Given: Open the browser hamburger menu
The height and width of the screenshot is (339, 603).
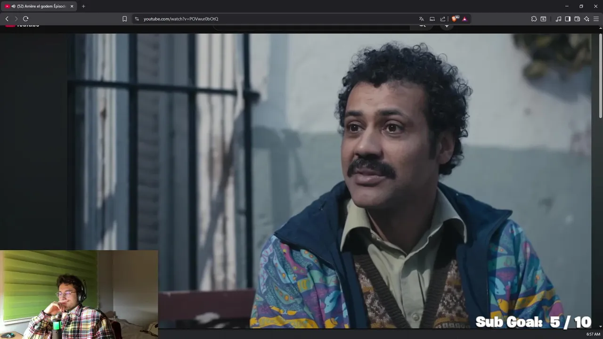Looking at the screenshot, I should [x=596, y=19].
